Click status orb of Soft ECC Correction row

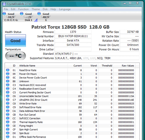(x=8, y=118)
